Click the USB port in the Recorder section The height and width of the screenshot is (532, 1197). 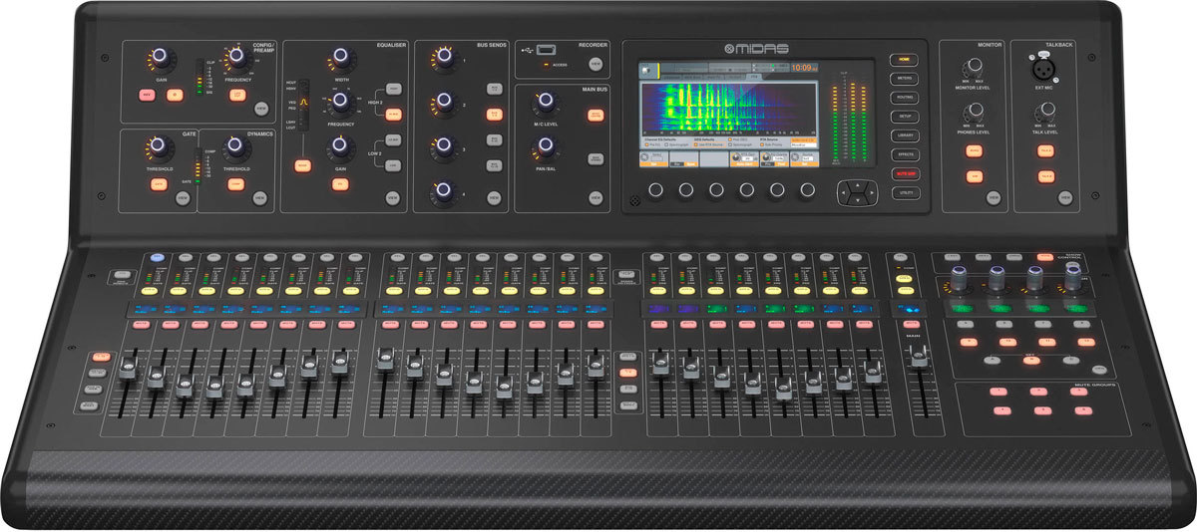pyautogui.click(x=546, y=49)
